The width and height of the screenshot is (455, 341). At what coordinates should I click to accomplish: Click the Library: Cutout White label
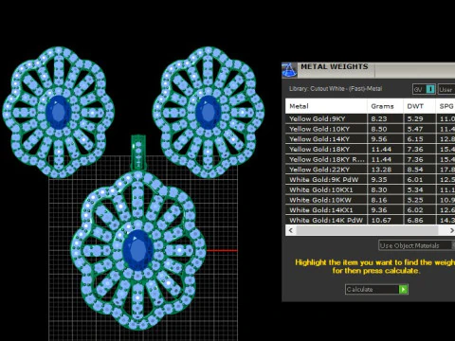pyautogui.click(x=336, y=89)
